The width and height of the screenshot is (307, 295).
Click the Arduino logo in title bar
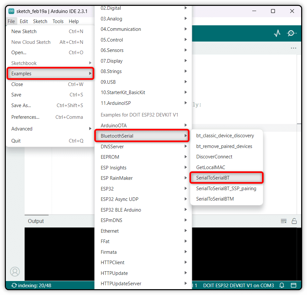11,11
